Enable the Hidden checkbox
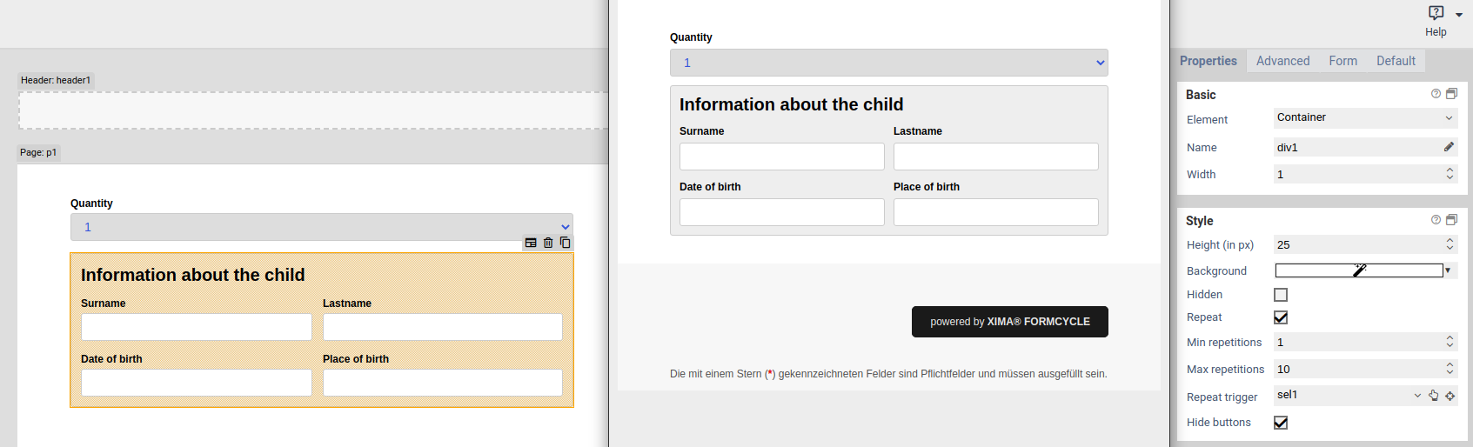 click(1281, 295)
